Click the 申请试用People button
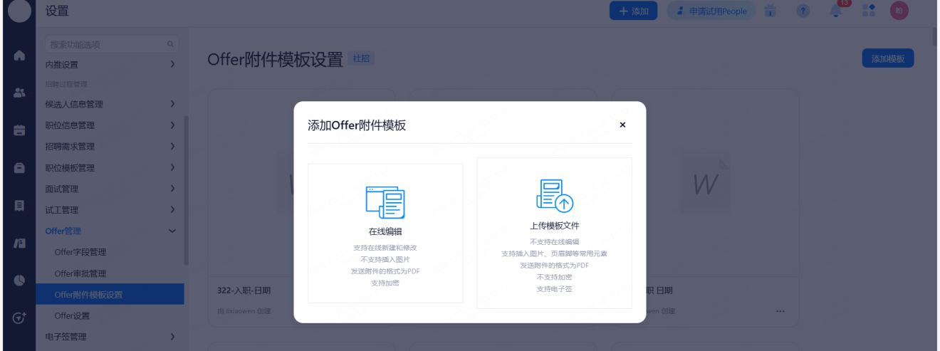Image resolution: width=940 pixels, height=351 pixels. pyautogui.click(x=711, y=11)
